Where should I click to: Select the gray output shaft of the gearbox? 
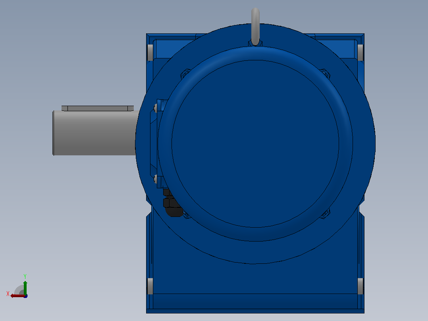point(95,133)
